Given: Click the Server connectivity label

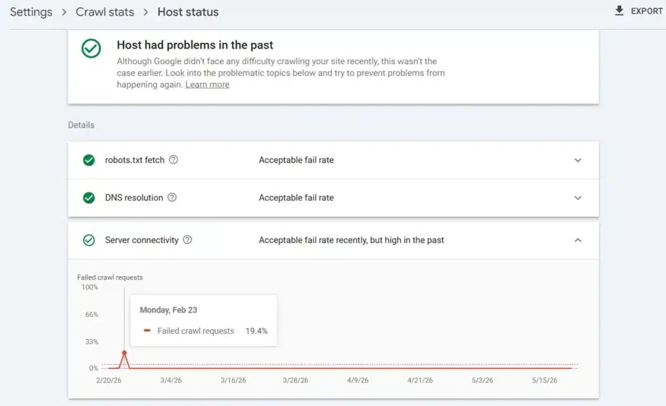Looking at the screenshot, I should (x=141, y=240).
